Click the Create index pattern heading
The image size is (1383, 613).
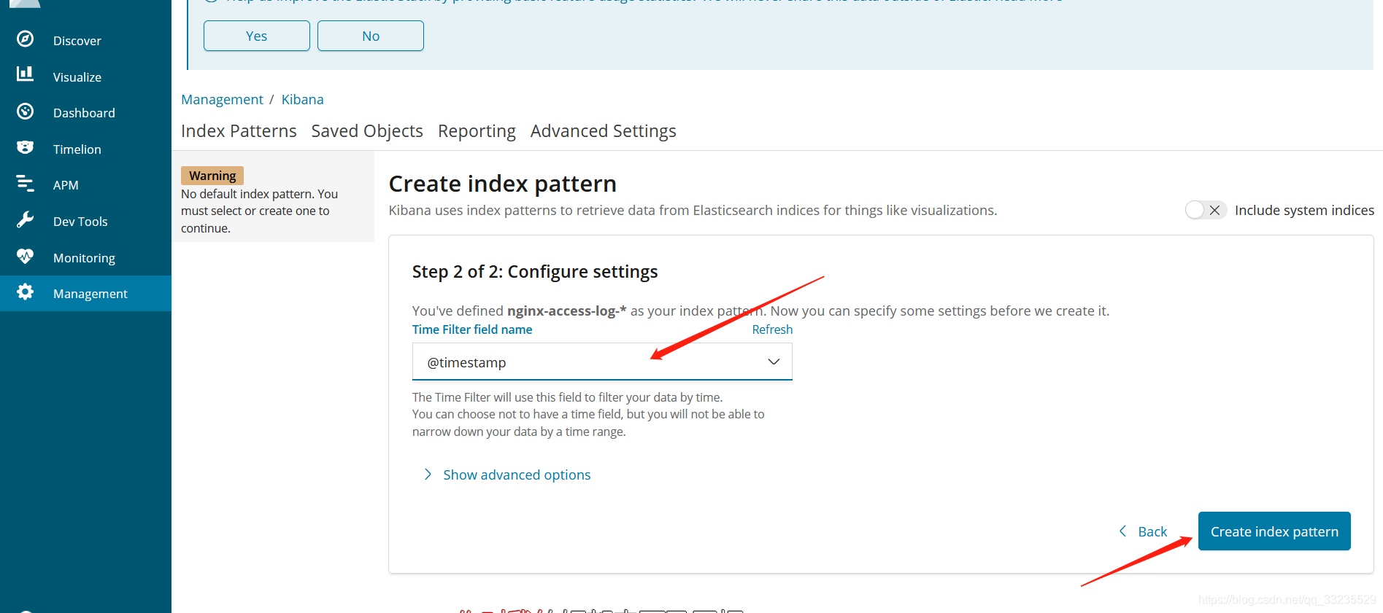point(503,184)
